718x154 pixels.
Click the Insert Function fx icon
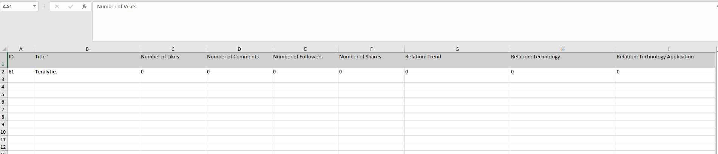coord(84,6)
